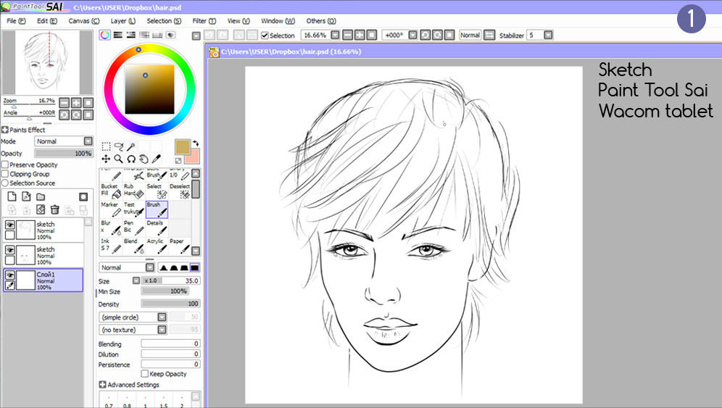Image resolution: width=722 pixels, height=408 pixels.
Task: Open the no texture dropdown
Action: [x=133, y=330]
